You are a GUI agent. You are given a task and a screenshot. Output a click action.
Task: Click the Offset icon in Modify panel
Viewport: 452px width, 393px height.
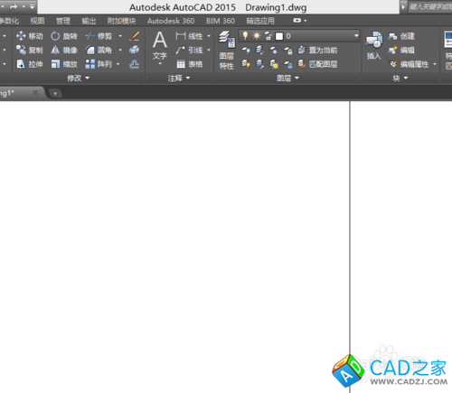134,64
